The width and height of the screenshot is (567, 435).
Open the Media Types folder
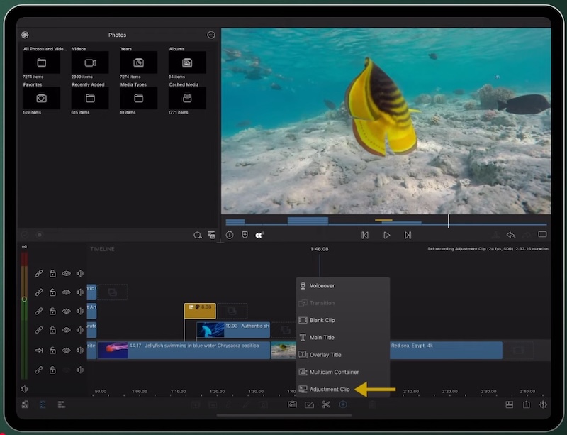pos(138,98)
